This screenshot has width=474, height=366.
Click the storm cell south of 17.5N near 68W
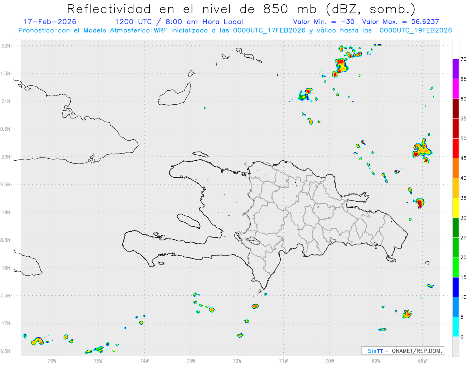[407, 314]
